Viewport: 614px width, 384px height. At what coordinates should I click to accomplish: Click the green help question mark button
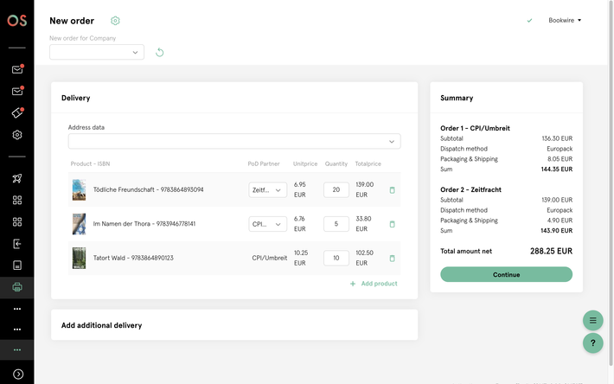click(592, 343)
